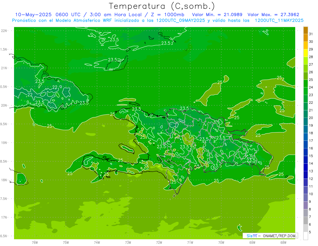The image size is (318, 246).
Task: Click the '72W' longitude axis label
Action: tap(159, 242)
